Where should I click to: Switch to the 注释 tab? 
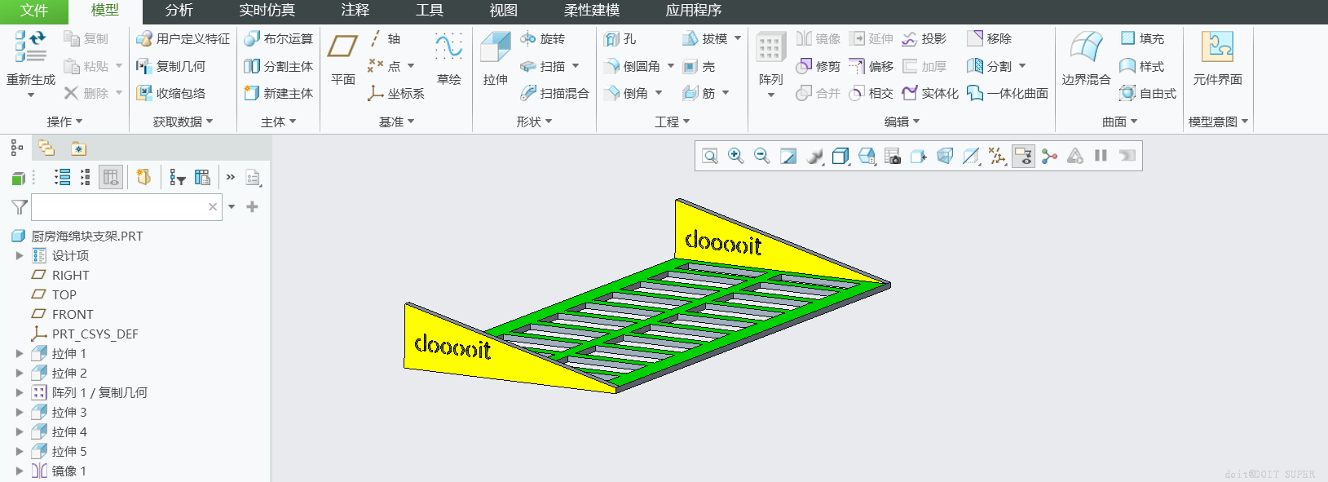[355, 11]
